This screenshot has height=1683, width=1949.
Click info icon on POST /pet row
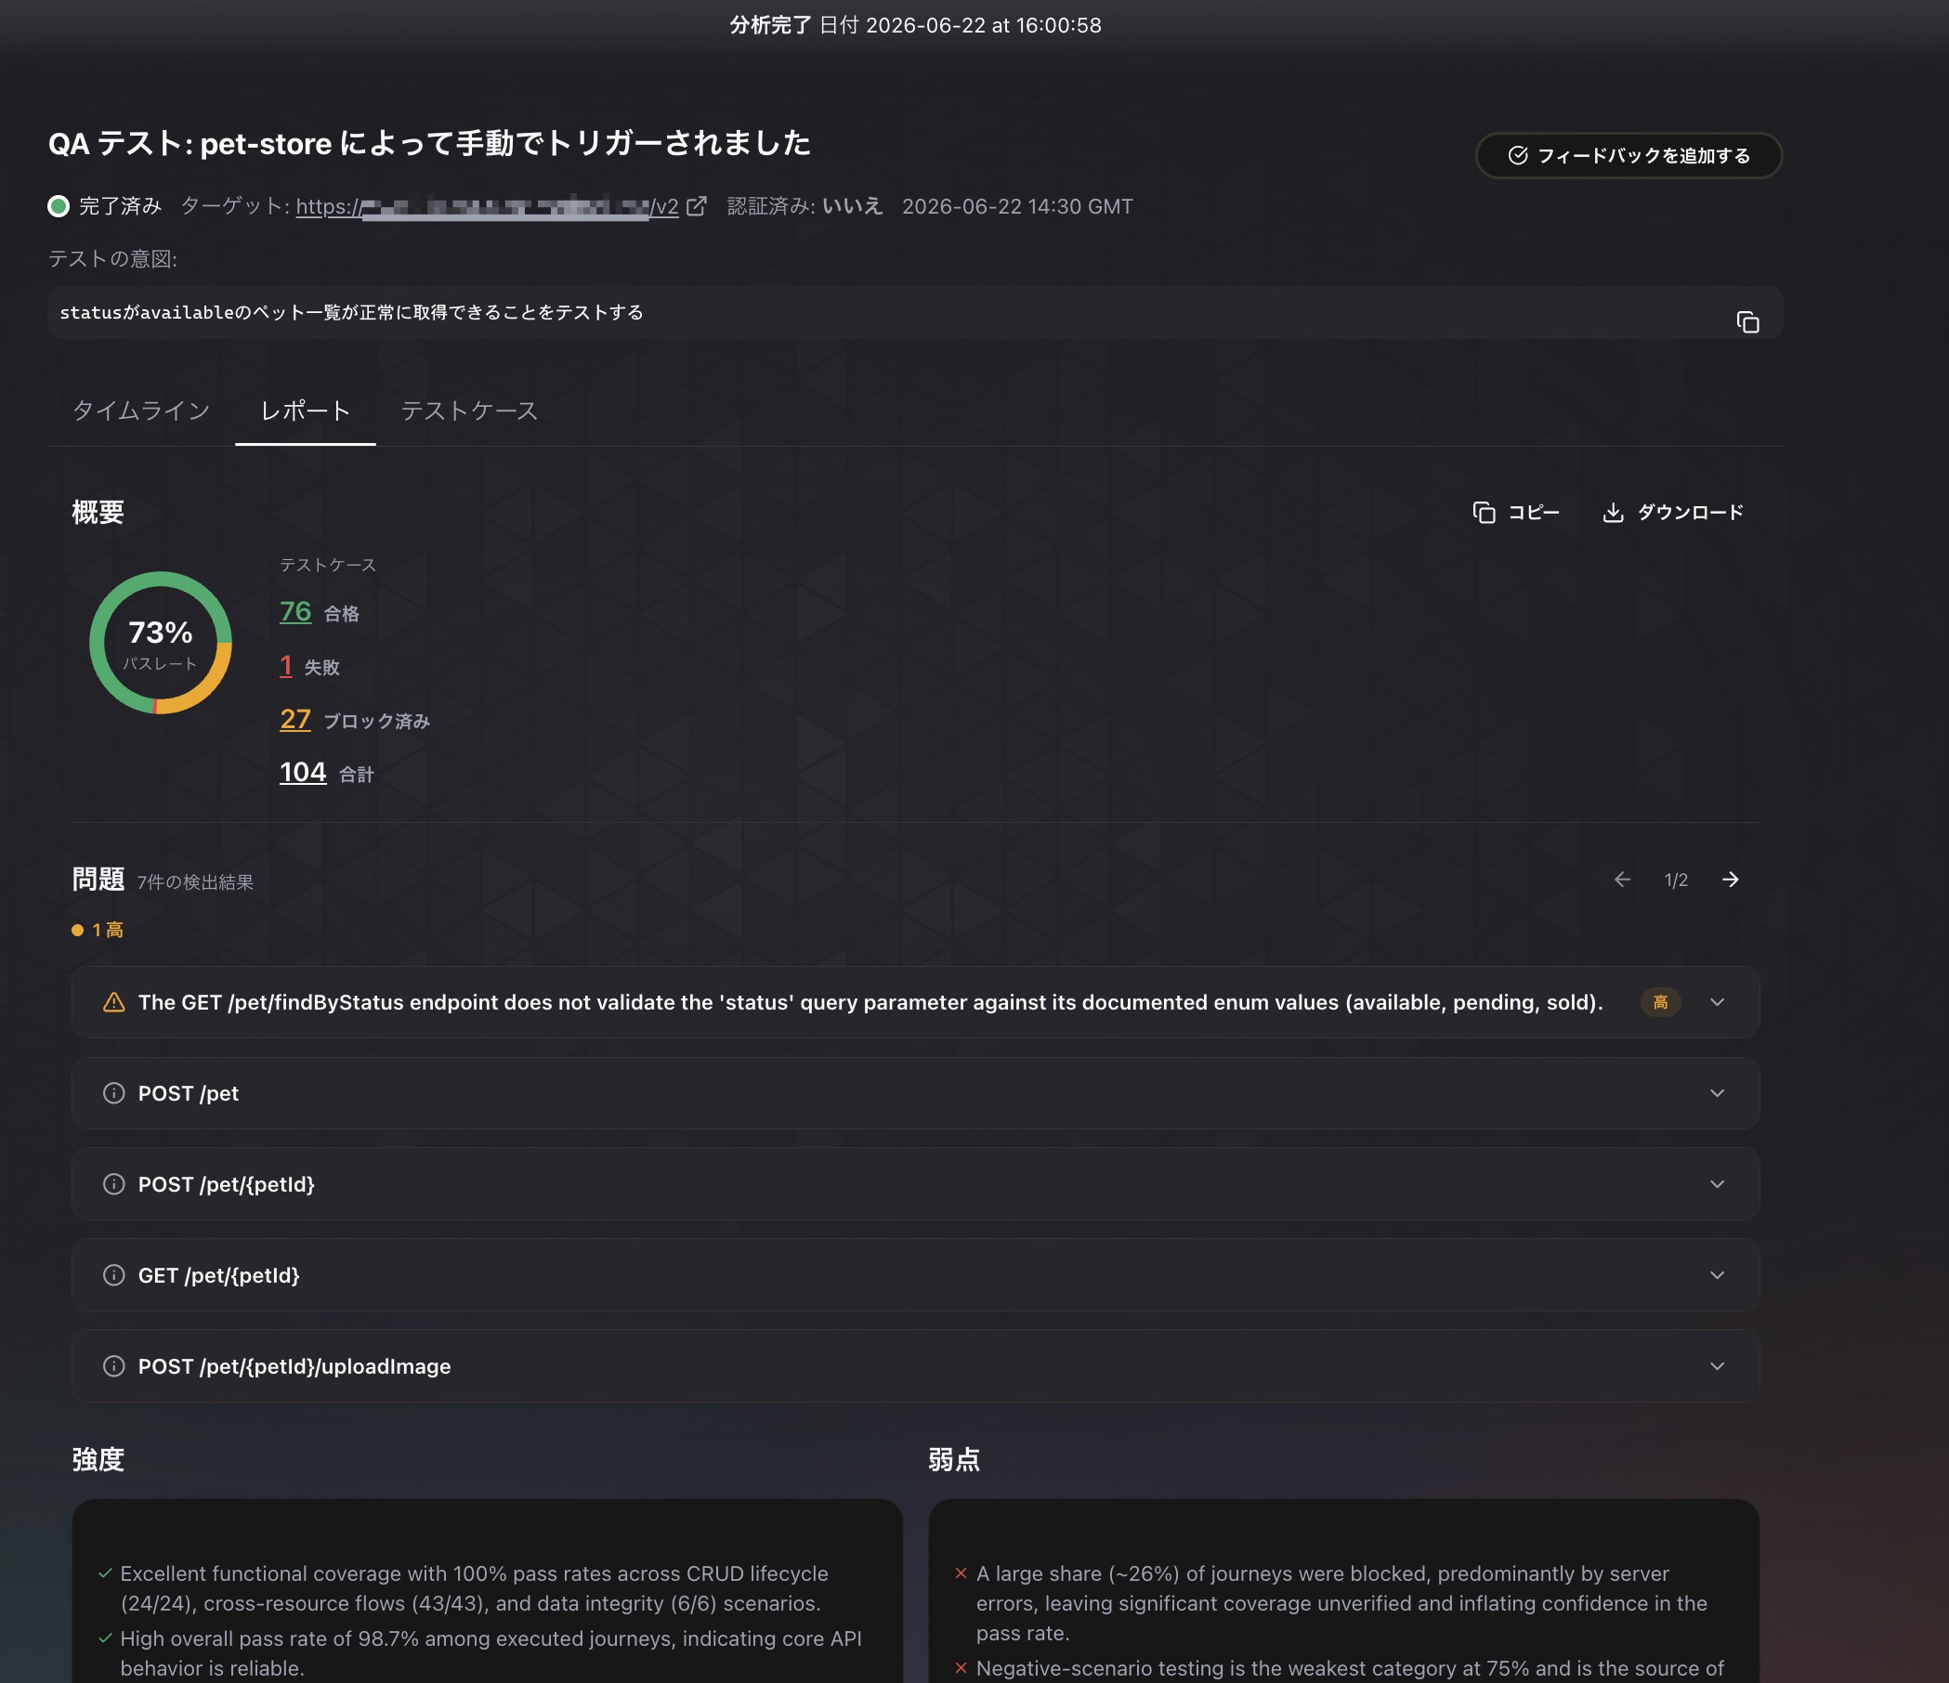(x=114, y=1093)
